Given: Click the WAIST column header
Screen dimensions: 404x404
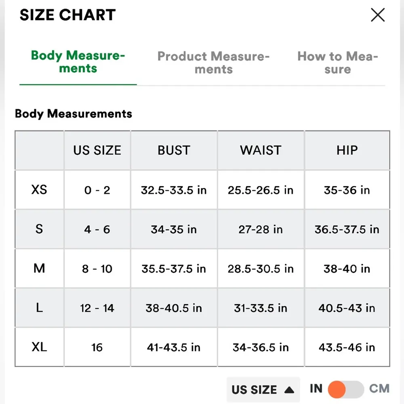Looking at the screenshot, I should tap(261, 150).
